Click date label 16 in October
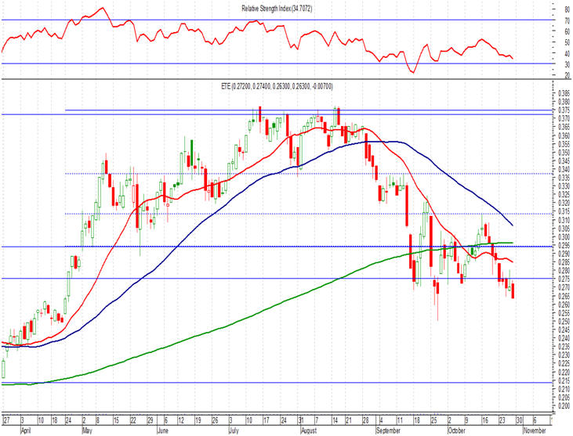Image resolution: width=573 pixels, height=436 pixels. [x=485, y=420]
